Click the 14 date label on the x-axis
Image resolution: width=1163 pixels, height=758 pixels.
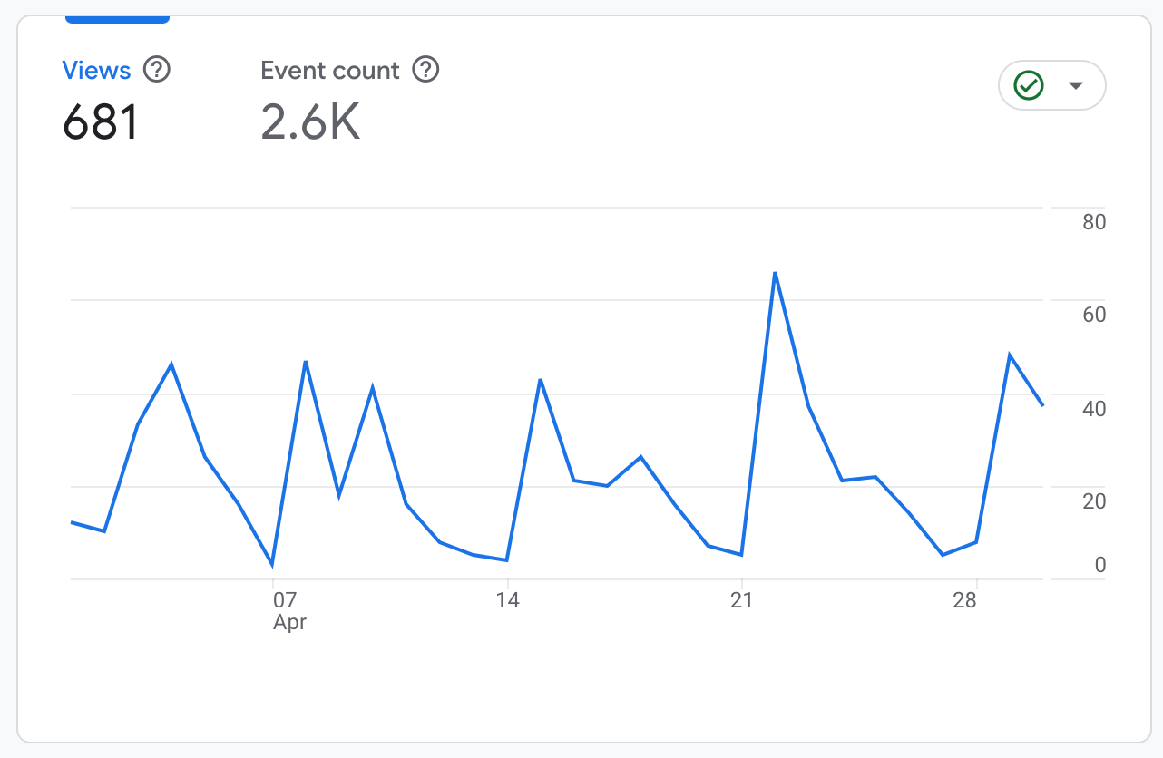click(x=507, y=600)
